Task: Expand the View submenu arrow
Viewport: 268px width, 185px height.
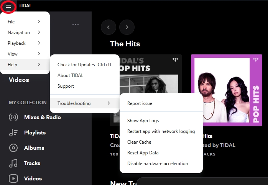Action: tap(39, 54)
